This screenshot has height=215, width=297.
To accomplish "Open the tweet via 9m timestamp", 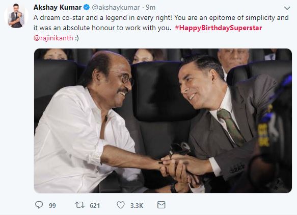I will click(x=151, y=8).
